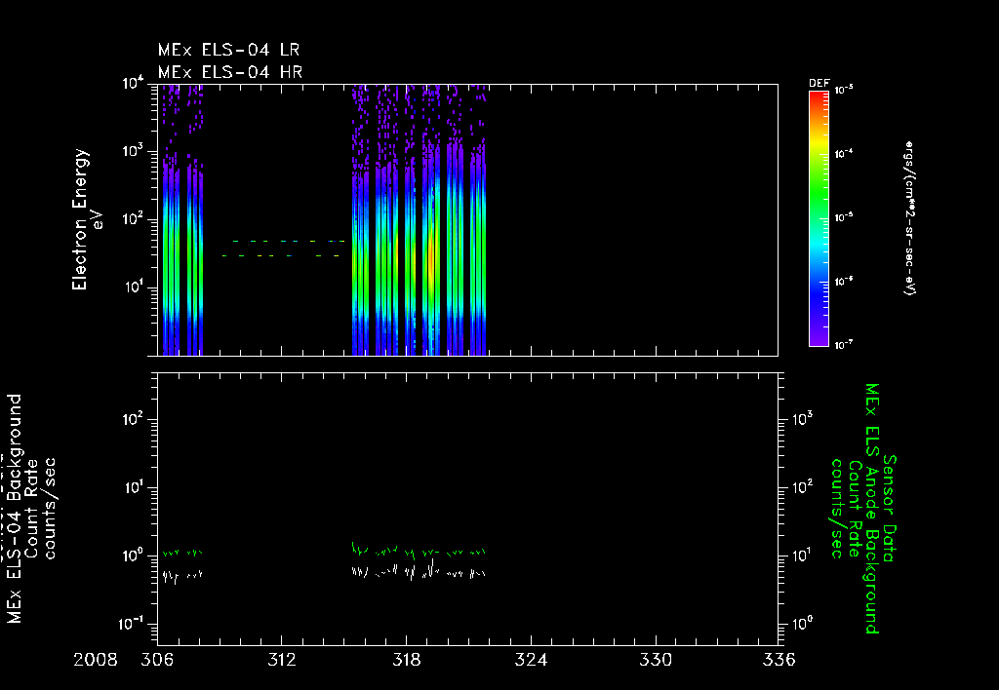
Task: Click the green Sensor Data axis title
Action: tap(889, 508)
